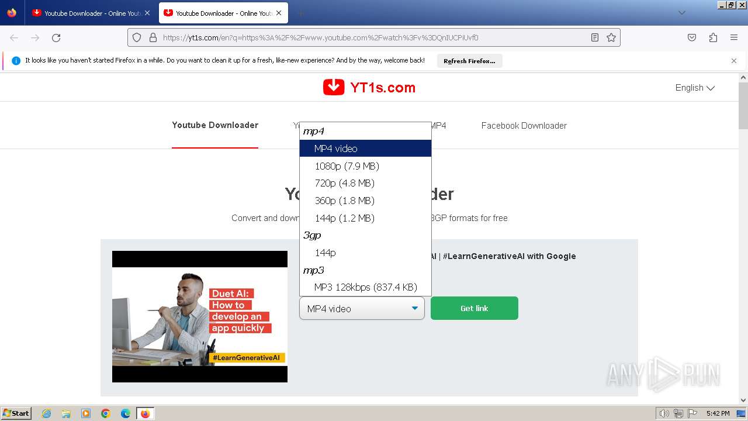
Task: Click the browser Forward arrow button
Action: pyautogui.click(x=35, y=37)
